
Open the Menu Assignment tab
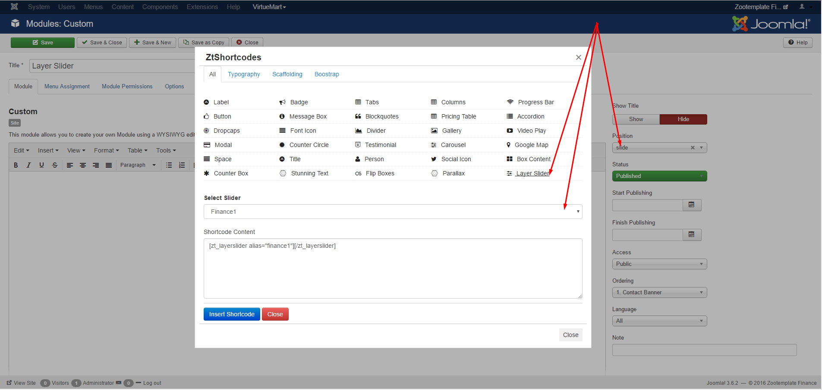67,86
